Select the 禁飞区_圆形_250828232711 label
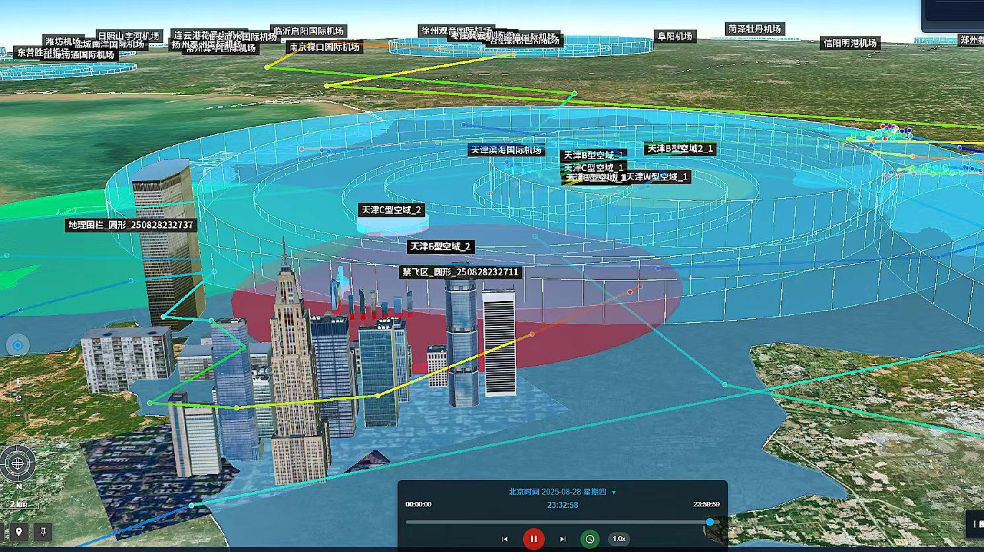 coord(461,272)
